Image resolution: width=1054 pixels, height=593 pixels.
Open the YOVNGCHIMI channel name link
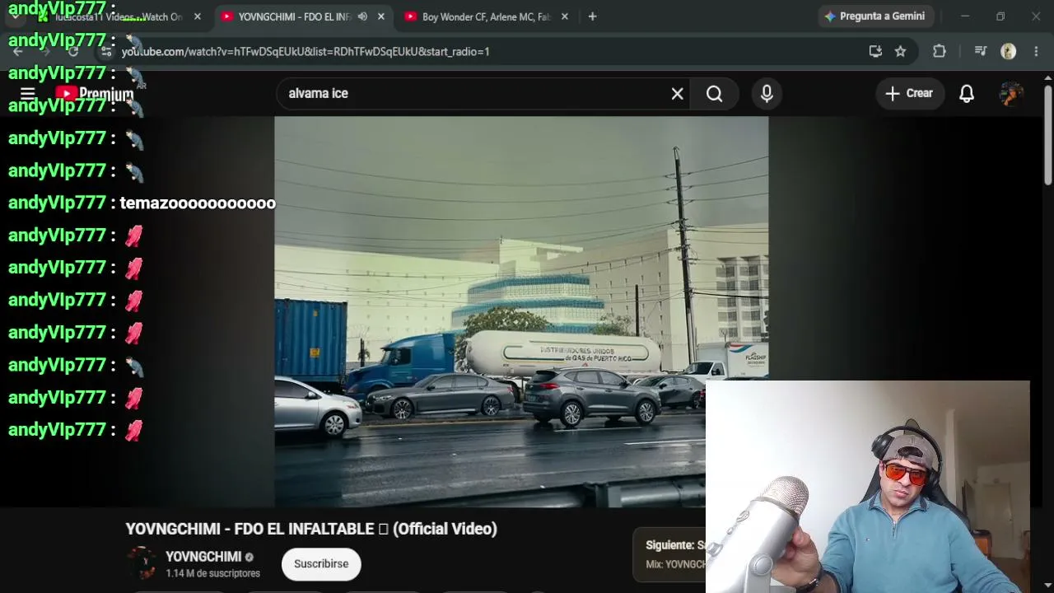[x=203, y=557]
